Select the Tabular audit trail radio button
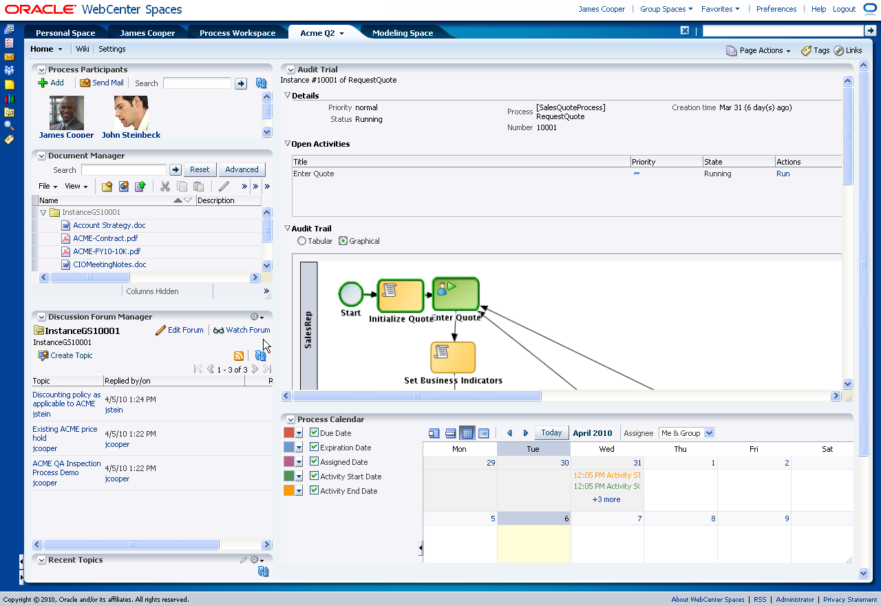Screen dimensions: 881x606 coord(301,241)
